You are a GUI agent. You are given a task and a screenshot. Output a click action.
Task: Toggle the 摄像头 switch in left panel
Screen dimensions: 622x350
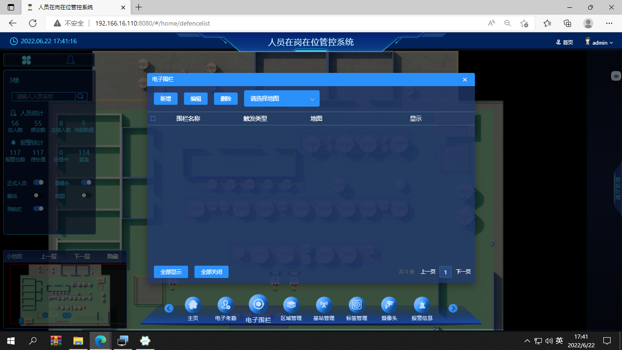(87, 182)
